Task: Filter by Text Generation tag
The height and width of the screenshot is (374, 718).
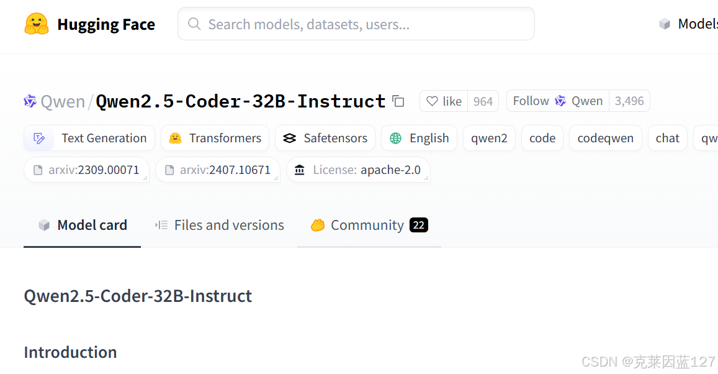Action: pos(89,138)
